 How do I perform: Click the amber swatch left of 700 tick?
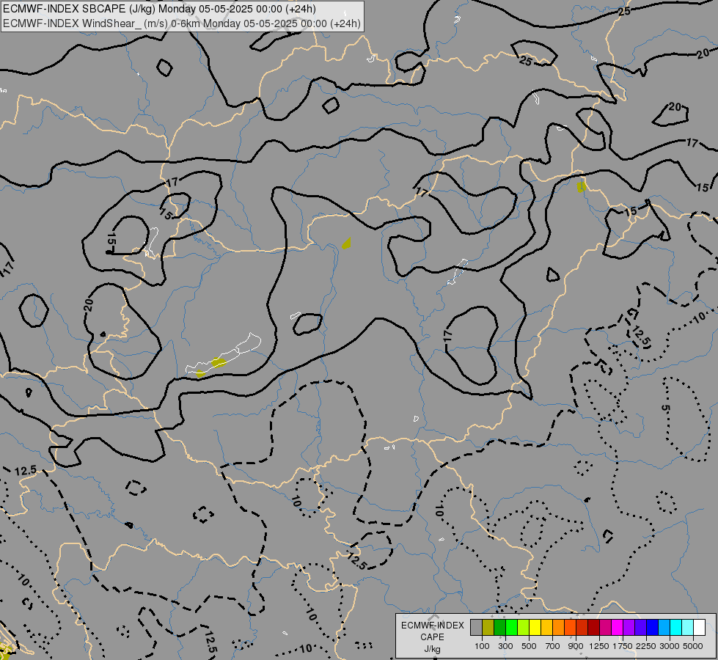coord(546,628)
